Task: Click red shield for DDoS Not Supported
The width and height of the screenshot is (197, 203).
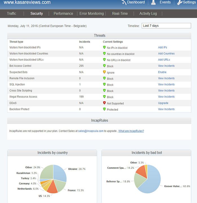Action: 104,103
